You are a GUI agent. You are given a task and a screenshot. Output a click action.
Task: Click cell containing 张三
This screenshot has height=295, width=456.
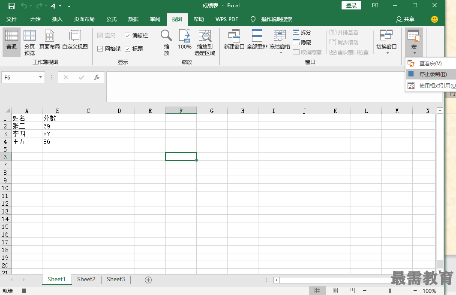click(x=27, y=126)
